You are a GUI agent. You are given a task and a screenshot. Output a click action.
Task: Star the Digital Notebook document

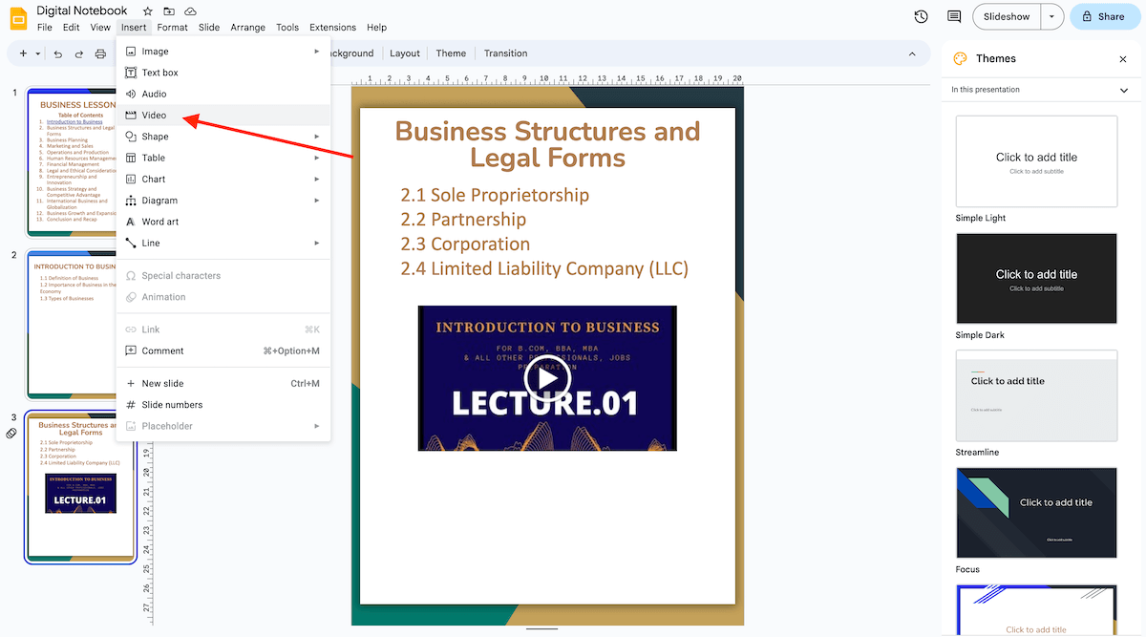coord(148,11)
